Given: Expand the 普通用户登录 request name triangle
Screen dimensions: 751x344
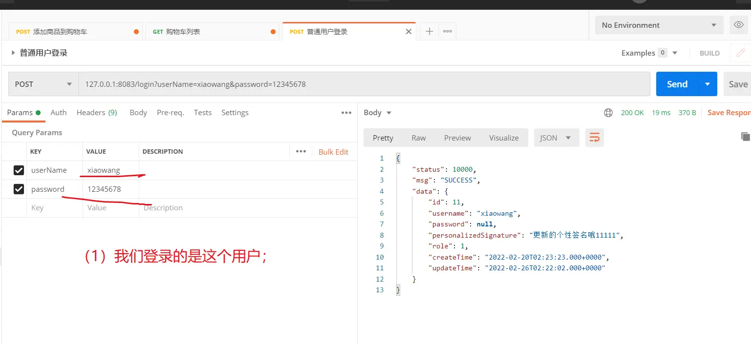Looking at the screenshot, I should pyautogui.click(x=13, y=53).
